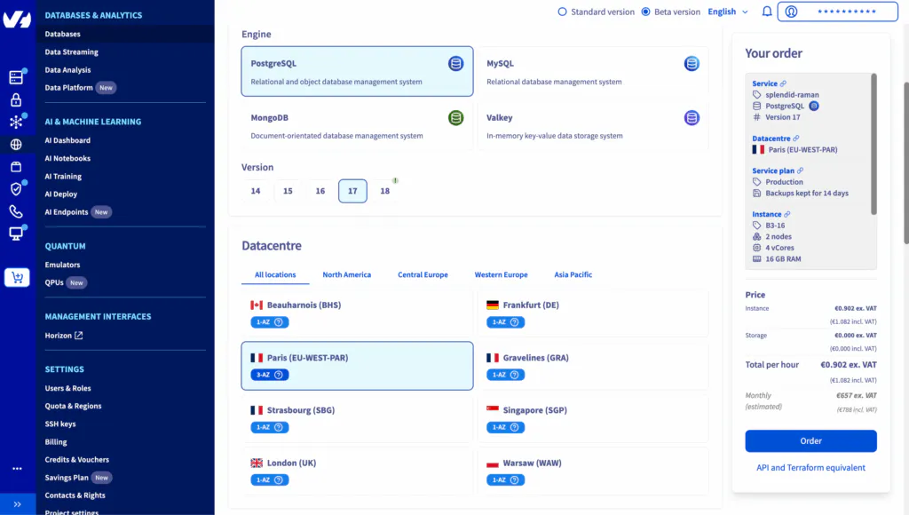Select Gravelines (GRA) datacentre
Image resolution: width=909 pixels, height=515 pixels.
click(592, 366)
